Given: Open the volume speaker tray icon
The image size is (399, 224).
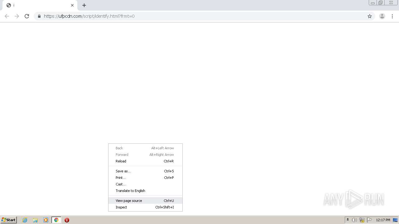Looking at the screenshot, I should coord(354,220).
